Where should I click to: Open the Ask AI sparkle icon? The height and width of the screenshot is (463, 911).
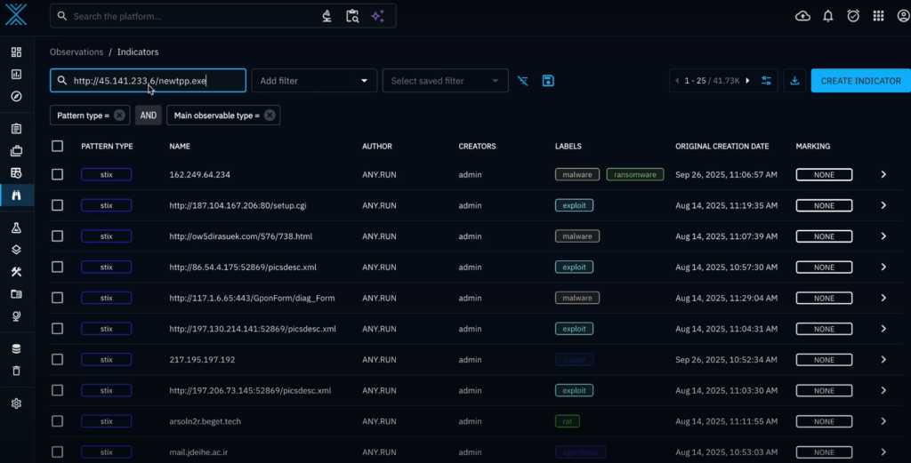click(x=377, y=16)
